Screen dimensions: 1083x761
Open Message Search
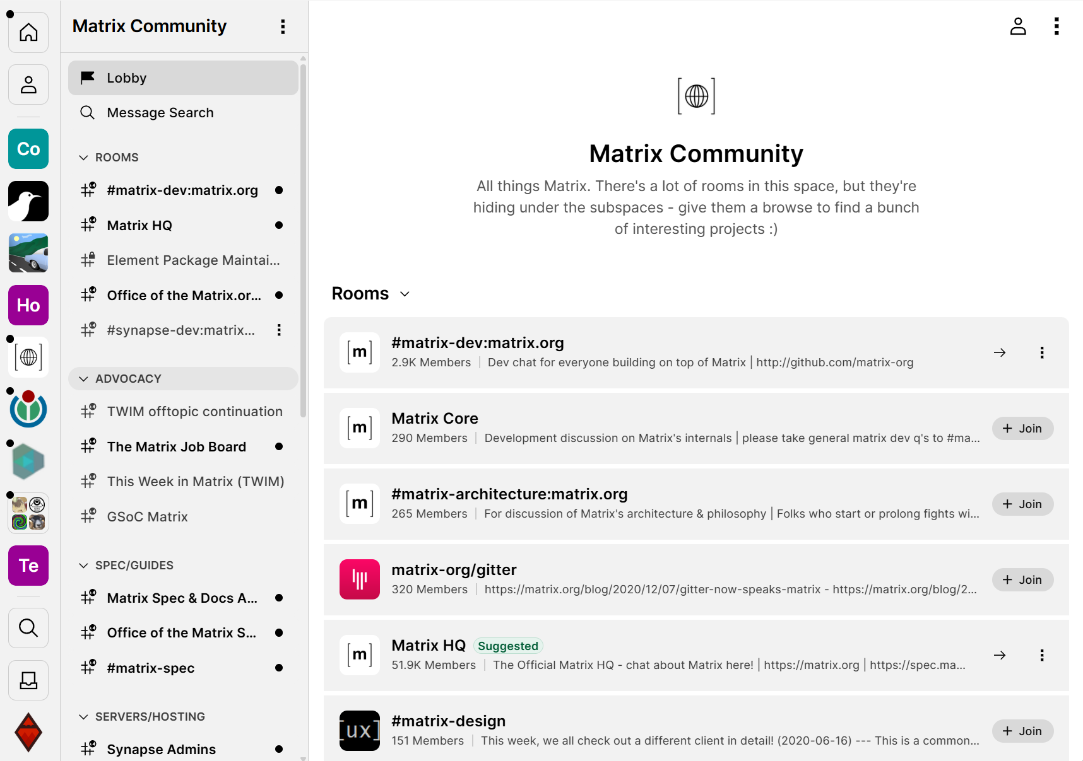click(160, 113)
